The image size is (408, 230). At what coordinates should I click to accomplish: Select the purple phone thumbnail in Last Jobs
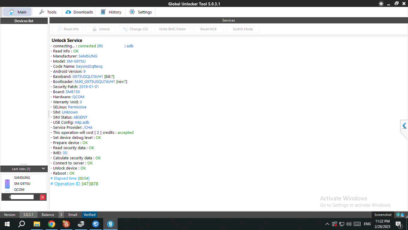(7, 184)
